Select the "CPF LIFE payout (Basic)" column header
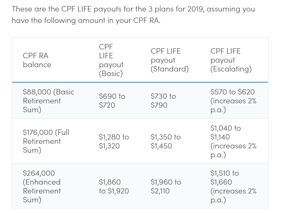Screen dimensions: 283x213 point(111,60)
